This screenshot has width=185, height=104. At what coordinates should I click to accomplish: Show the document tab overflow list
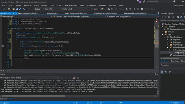(158, 13)
